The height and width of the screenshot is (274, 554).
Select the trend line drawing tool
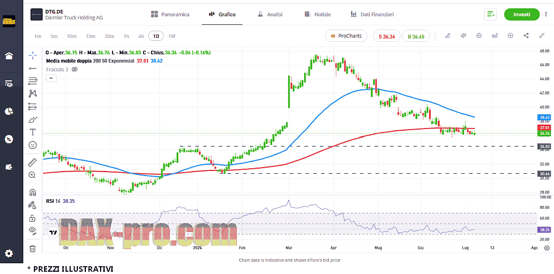coord(33,68)
